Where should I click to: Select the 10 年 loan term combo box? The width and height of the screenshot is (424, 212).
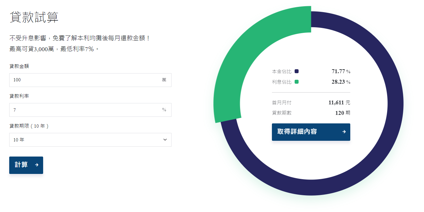90,140
